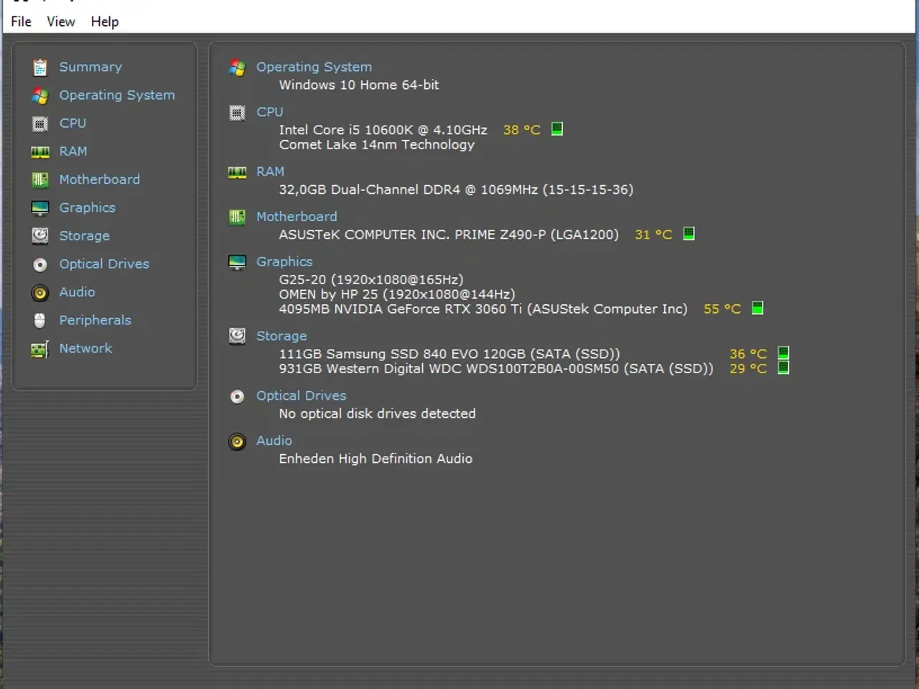Select Motherboard in the sidebar
Viewport: 919px width, 689px height.
[x=100, y=179]
